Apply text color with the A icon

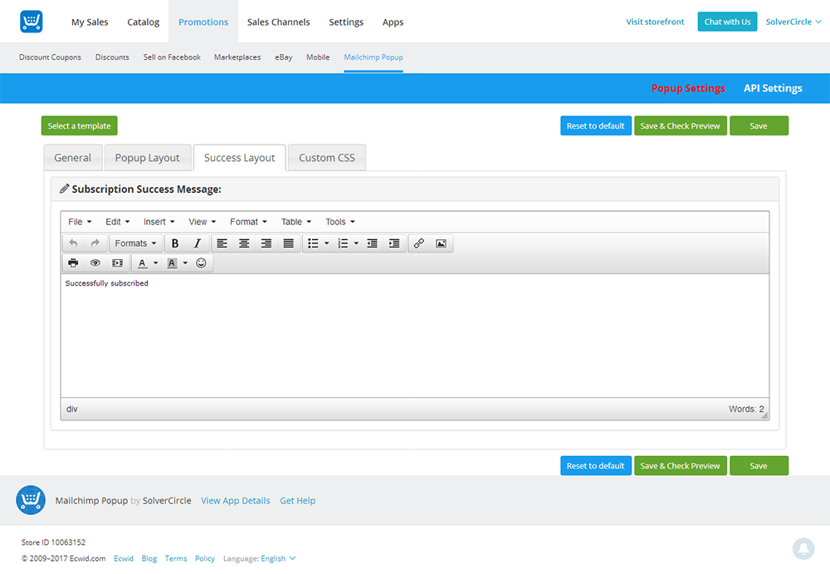pyautogui.click(x=142, y=262)
